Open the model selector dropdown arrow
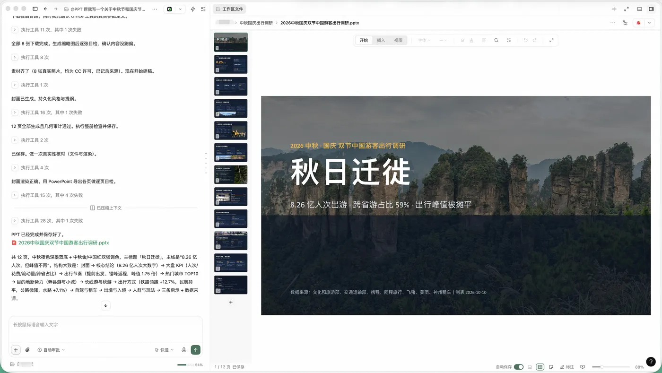The image size is (662, 373). click(x=180, y=9)
